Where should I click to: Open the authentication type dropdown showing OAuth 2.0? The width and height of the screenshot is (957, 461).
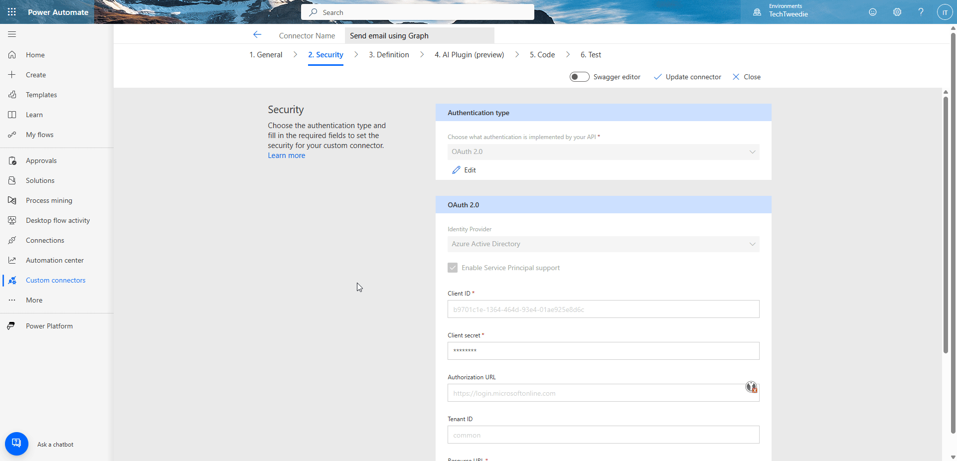[603, 152]
